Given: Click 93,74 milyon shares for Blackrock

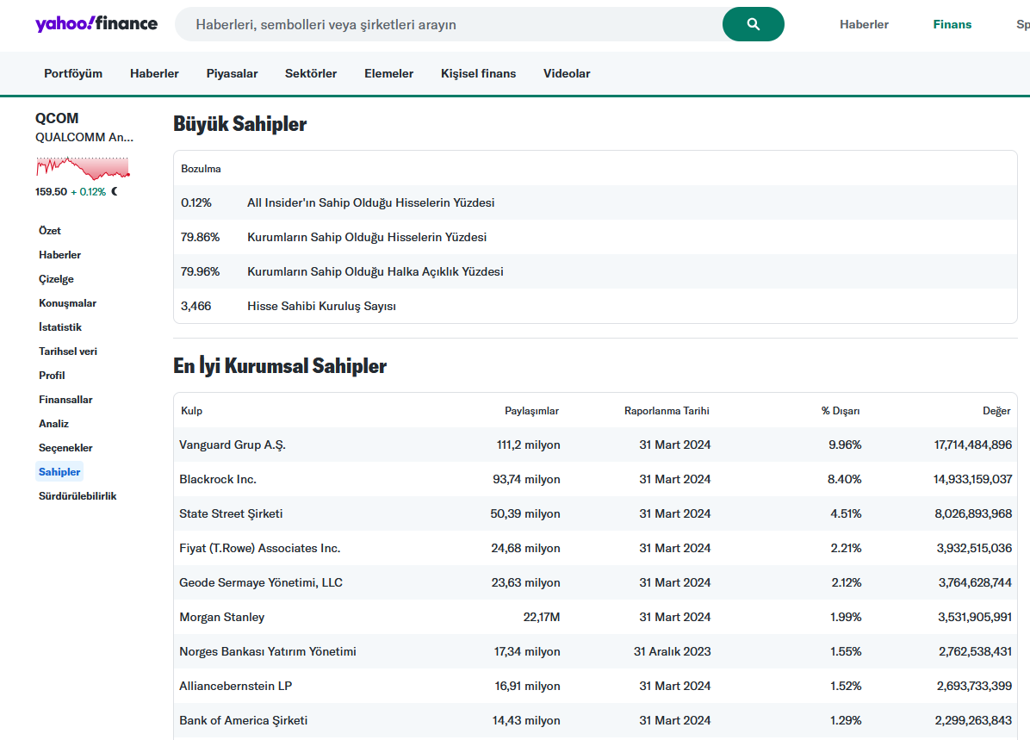Looking at the screenshot, I should click(x=527, y=480).
